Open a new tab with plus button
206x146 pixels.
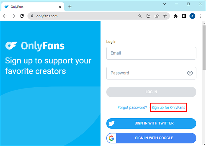[70, 7]
